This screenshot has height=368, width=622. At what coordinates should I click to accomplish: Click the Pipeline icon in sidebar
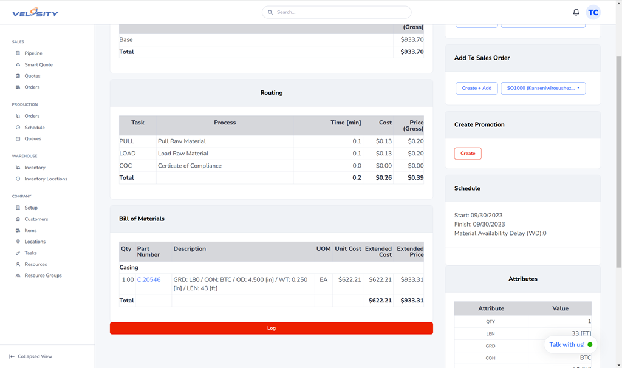(18, 53)
